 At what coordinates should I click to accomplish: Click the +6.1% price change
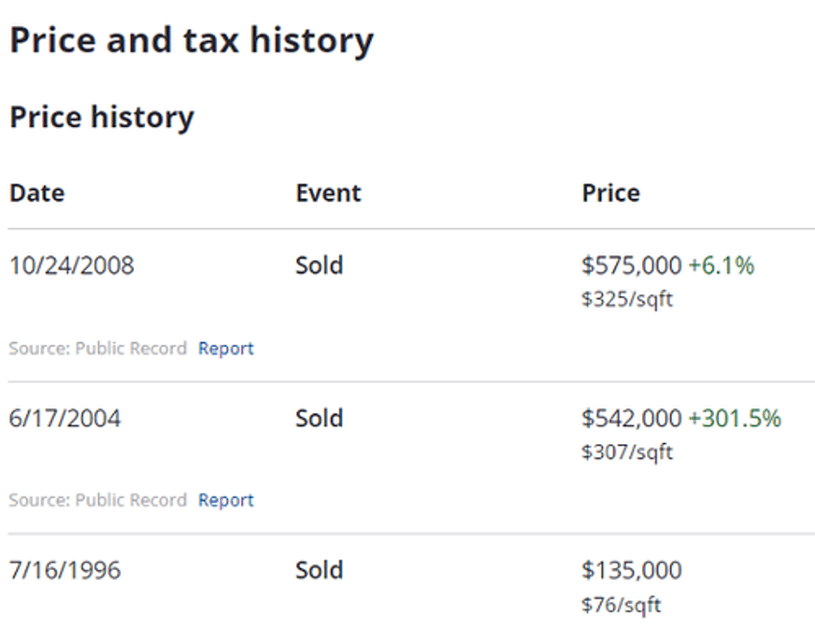pos(722,265)
